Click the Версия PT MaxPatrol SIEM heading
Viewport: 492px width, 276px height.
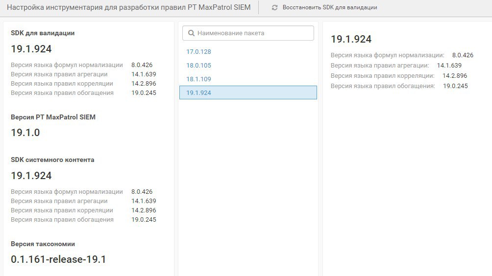[x=53, y=117]
